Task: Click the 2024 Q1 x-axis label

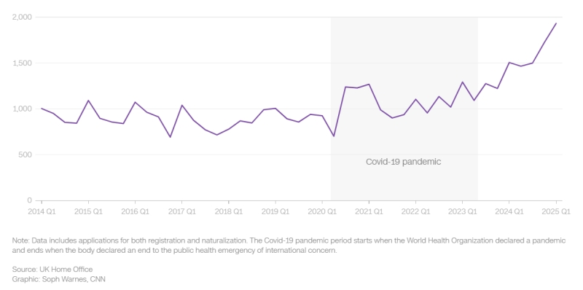Action: click(509, 211)
